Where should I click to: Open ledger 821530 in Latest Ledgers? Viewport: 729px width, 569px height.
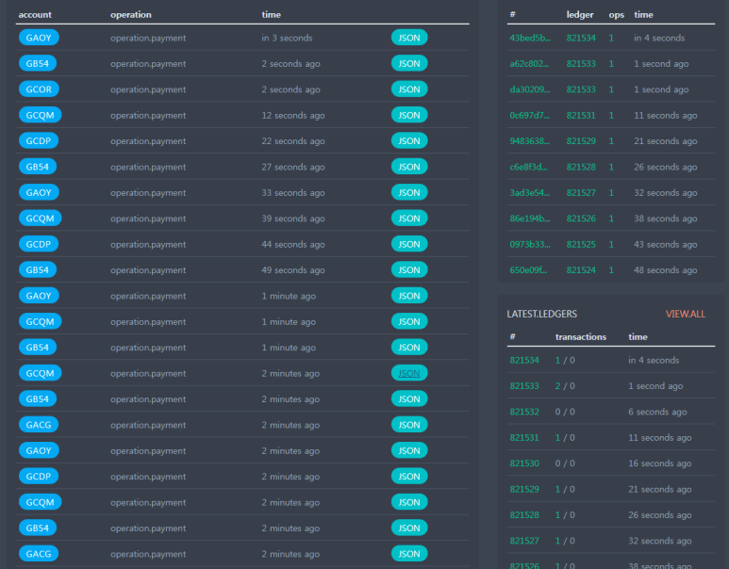[524, 463]
